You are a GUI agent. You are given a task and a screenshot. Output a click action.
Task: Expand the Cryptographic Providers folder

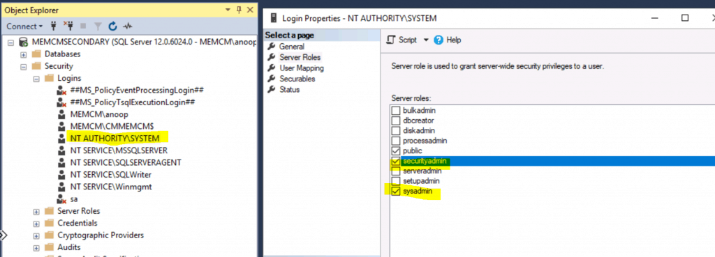coord(36,235)
